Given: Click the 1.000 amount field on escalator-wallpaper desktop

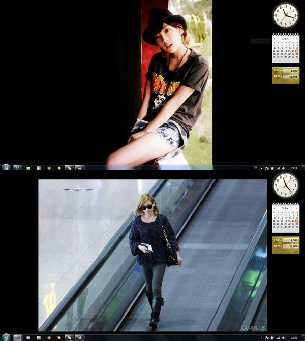Looking at the screenshot, I should tap(291, 240).
